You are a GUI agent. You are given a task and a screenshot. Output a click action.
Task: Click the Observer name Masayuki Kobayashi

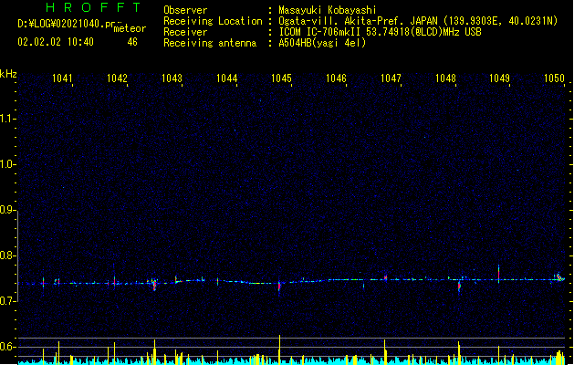point(328,10)
